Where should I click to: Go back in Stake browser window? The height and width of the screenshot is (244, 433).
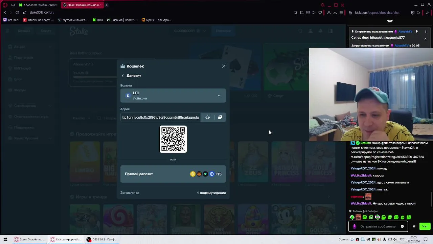[x=5, y=13]
